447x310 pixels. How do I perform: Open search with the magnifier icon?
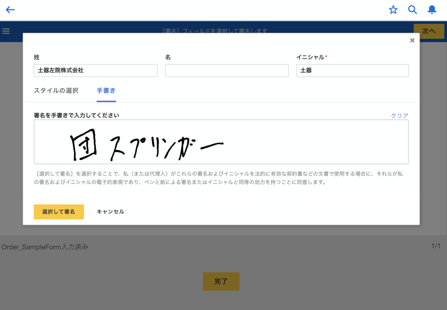click(x=412, y=10)
